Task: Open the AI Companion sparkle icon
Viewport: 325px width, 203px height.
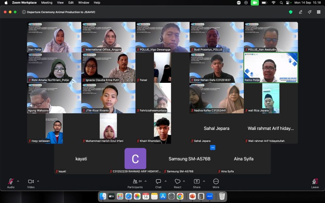Action: [x=309, y=12]
